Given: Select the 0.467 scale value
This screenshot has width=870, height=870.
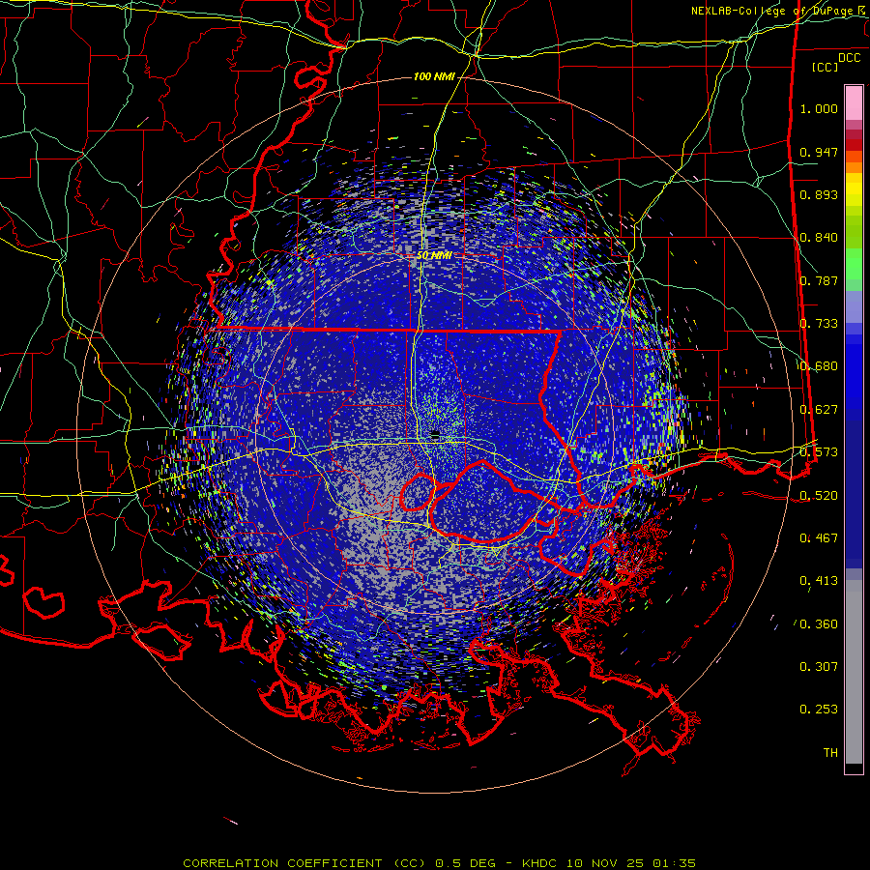Looking at the screenshot, I should point(819,538).
